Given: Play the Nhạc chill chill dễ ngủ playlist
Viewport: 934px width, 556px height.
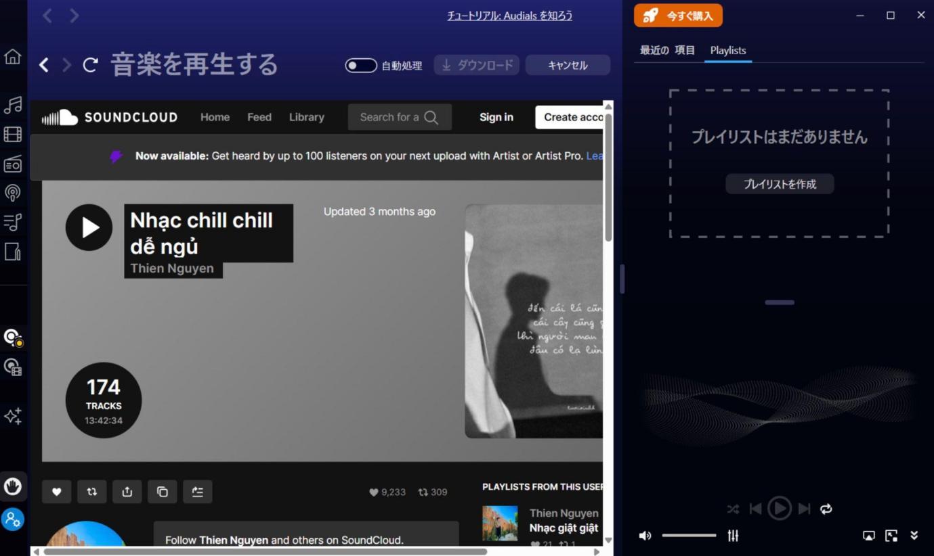Looking at the screenshot, I should coord(89,227).
